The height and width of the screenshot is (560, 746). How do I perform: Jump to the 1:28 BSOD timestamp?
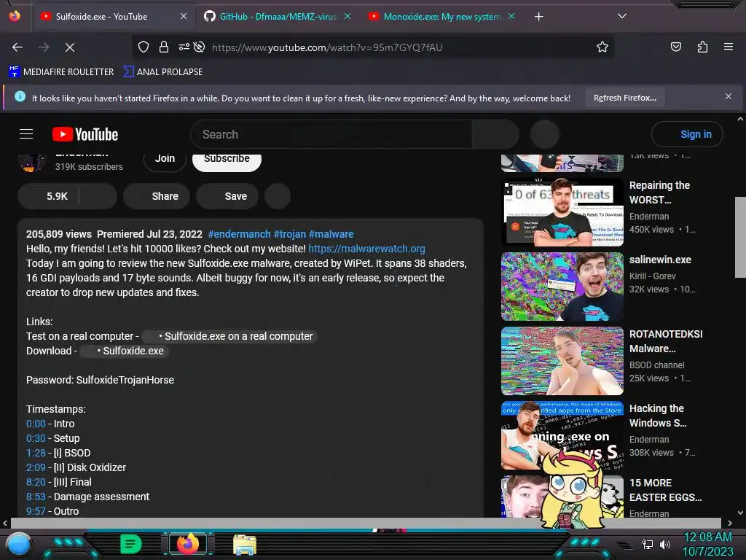point(36,453)
